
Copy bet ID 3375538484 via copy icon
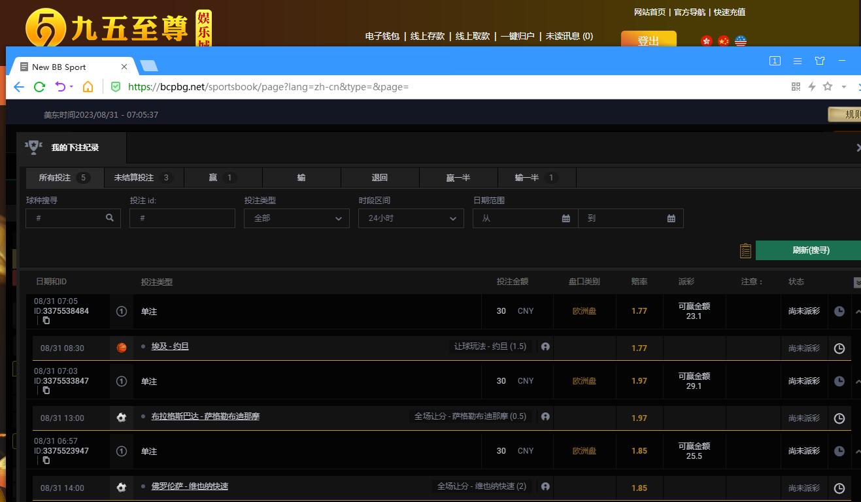[x=46, y=320]
